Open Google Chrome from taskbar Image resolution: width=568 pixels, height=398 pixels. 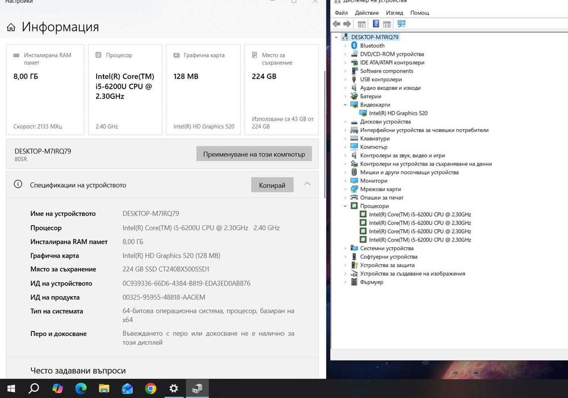(151, 388)
